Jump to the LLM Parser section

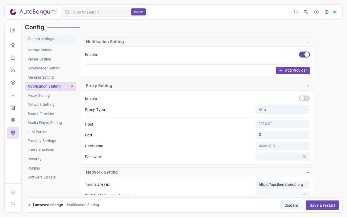coord(50,132)
